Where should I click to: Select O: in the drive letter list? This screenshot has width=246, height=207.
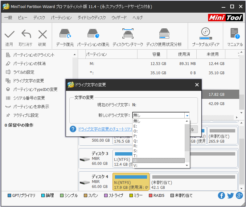159,131
